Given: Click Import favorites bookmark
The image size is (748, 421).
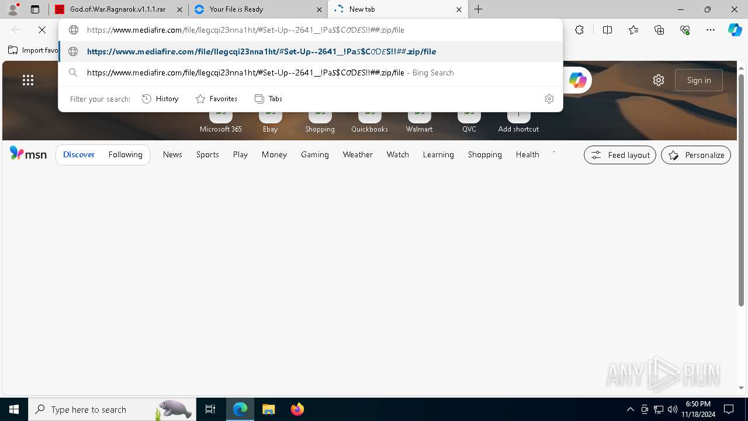Looking at the screenshot, I should [33, 50].
